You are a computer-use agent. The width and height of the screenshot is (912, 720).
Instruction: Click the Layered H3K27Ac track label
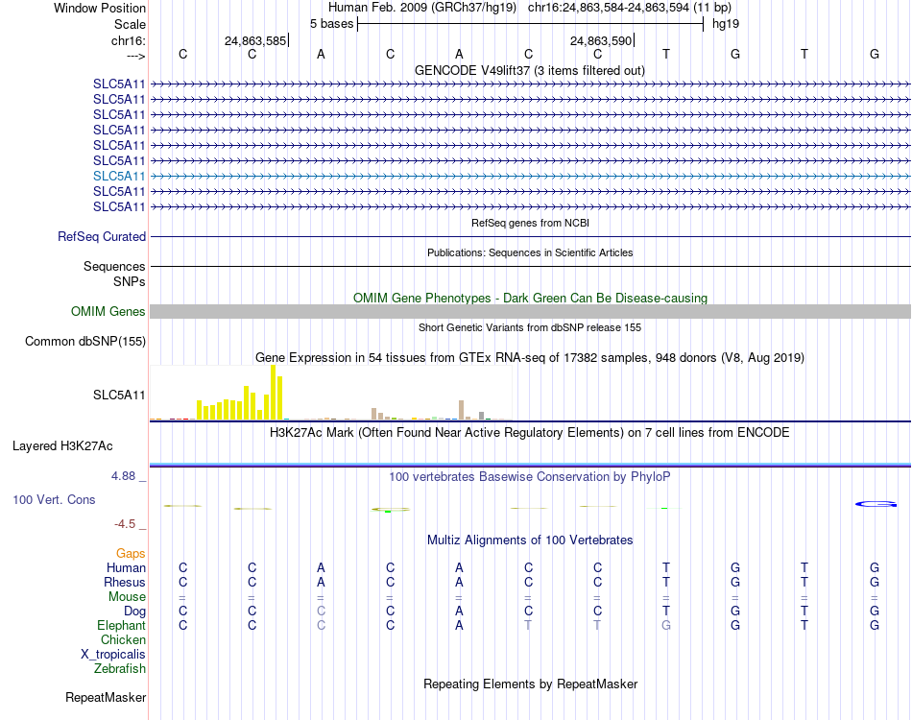[62, 446]
